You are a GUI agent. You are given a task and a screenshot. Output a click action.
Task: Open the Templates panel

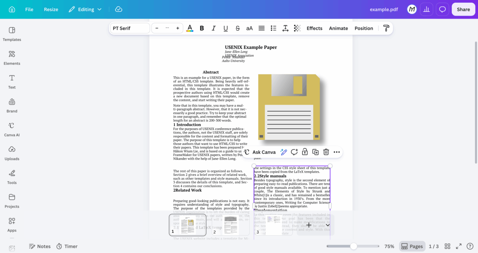[12, 34]
